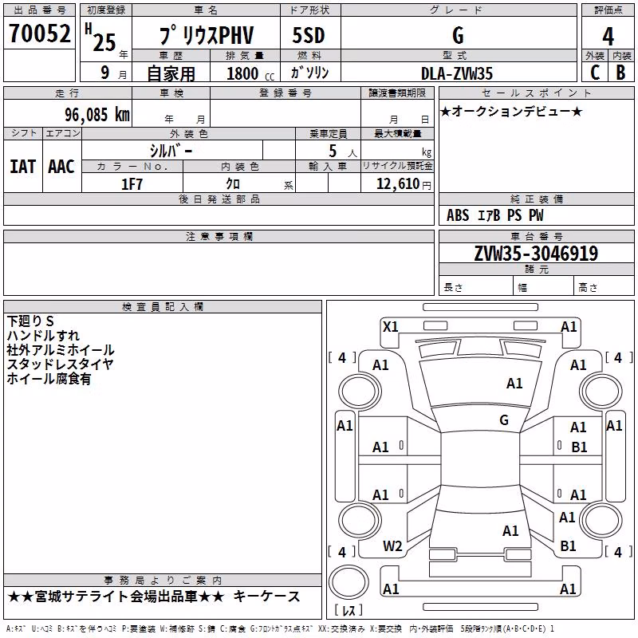Click the W2 repair mark on diagram

[392, 546]
